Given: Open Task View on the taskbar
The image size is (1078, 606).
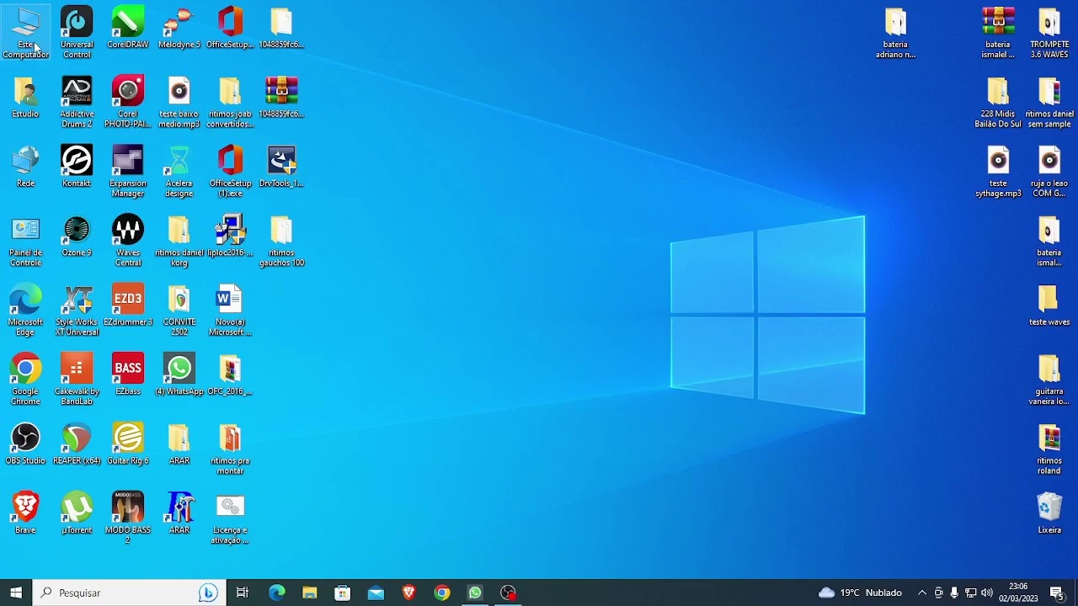Looking at the screenshot, I should [x=243, y=593].
